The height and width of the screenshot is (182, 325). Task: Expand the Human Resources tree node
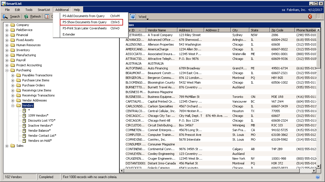[7, 45]
